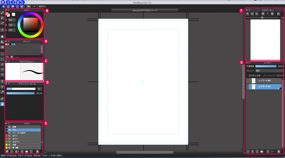Click the Redo arrow
This screenshot has height=158, width=285.
pos(34,6)
